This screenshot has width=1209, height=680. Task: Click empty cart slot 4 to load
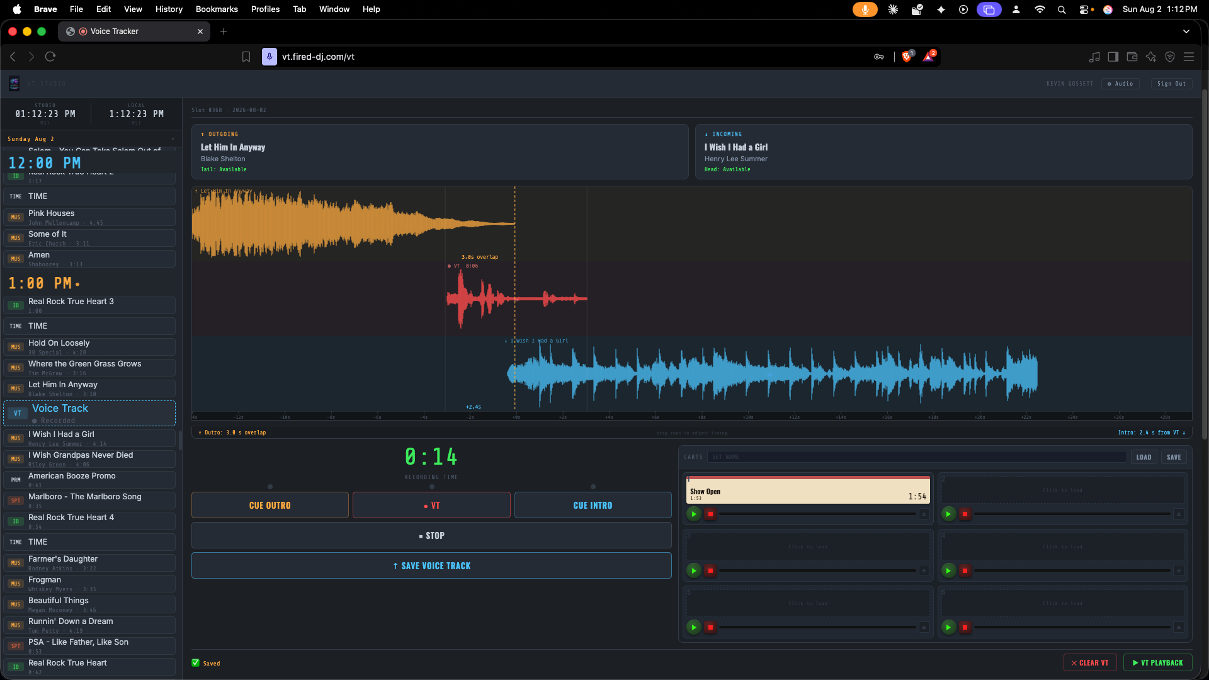click(x=1062, y=547)
